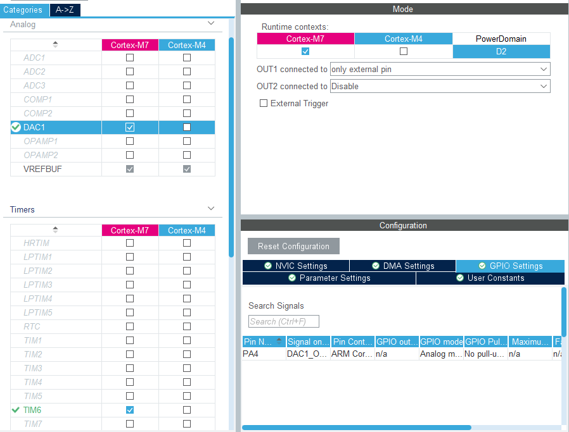Collapse the Timers category section
This screenshot has width=569, height=432.
tap(211, 209)
